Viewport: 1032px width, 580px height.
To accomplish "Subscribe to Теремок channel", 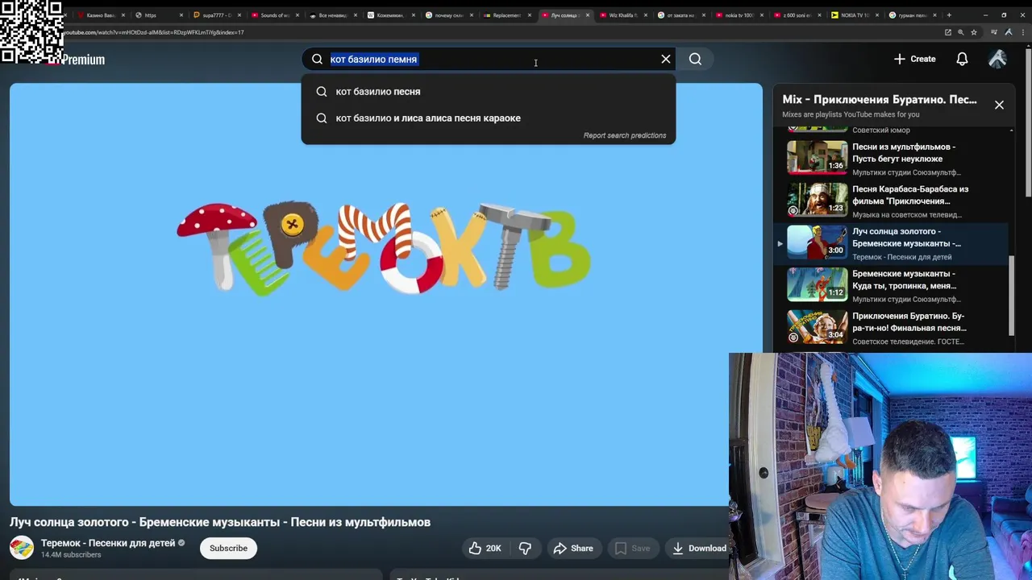I will click(x=228, y=548).
